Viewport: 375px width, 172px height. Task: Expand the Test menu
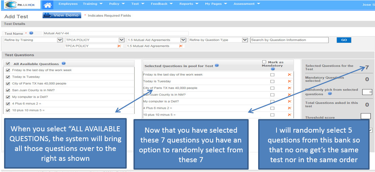[138, 4]
